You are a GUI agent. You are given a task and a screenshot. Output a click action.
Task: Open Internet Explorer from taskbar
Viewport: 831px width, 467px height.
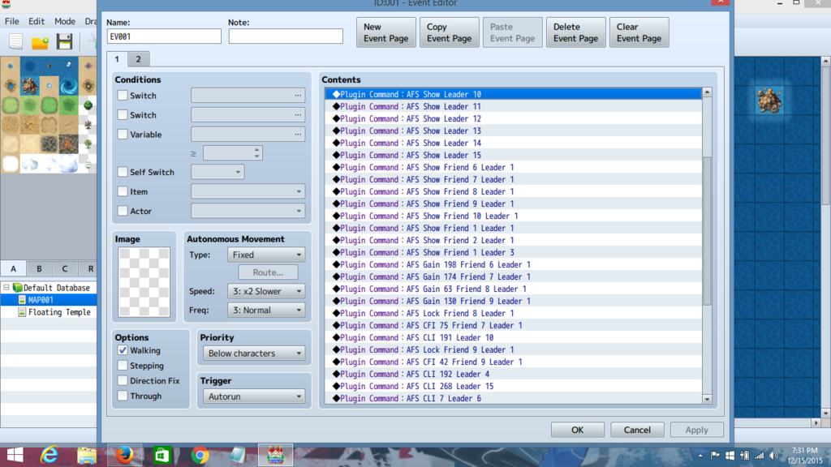[50, 455]
